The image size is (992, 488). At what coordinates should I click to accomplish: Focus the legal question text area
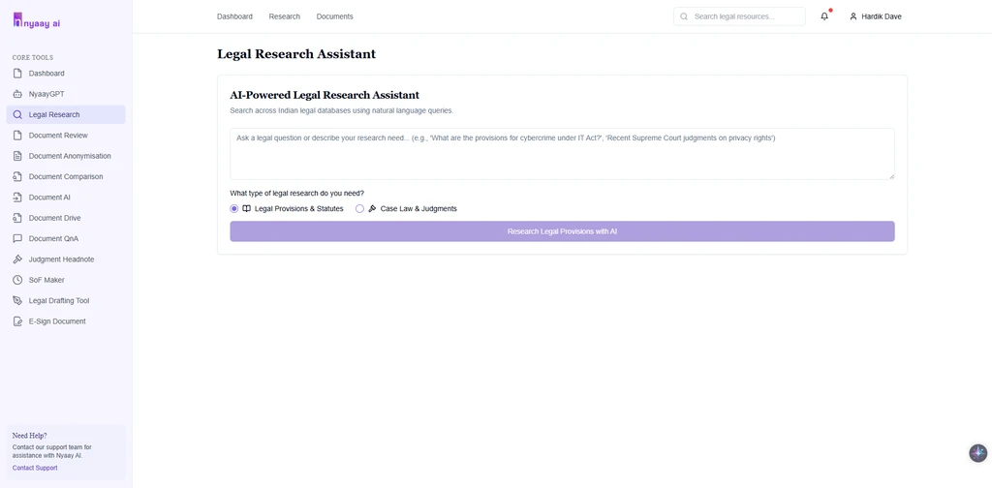[x=562, y=154]
